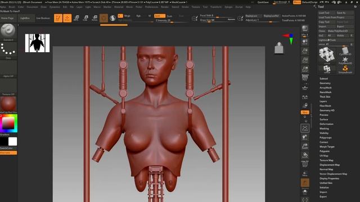Toggle the Zadd button

pos(160,16)
